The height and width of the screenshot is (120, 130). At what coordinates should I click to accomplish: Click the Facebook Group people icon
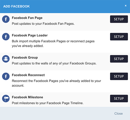(6, 59)
